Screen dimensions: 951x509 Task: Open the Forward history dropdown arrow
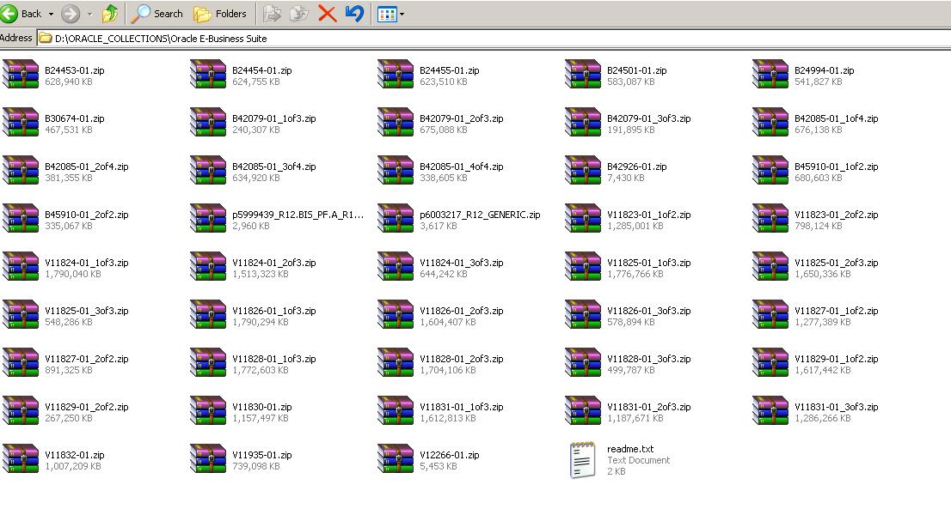coord(89,14)
